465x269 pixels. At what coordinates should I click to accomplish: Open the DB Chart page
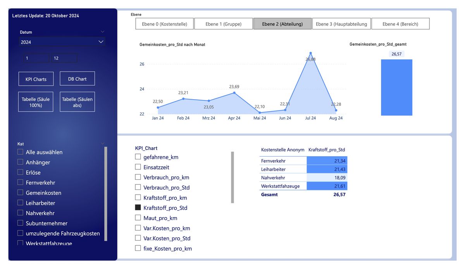(x=77, y=79)
